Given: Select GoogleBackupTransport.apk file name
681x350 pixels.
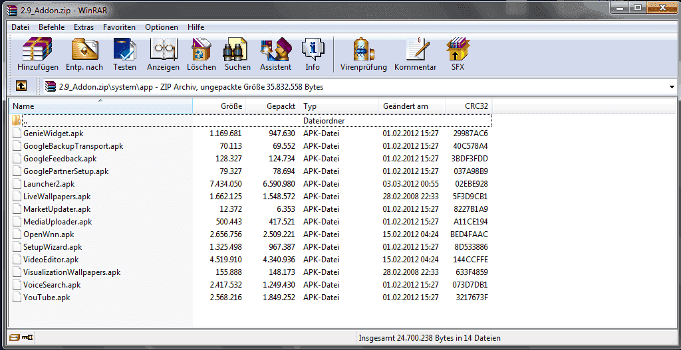Looking at the screenshot, I should (73, 146).
